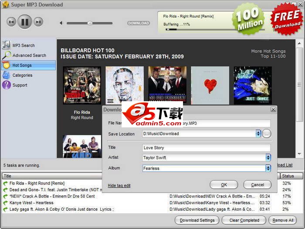Image resolution: width=305 pixels, height=229 pixels.
Task: Expand the Artist dropdown arrow
Action: 268,157
